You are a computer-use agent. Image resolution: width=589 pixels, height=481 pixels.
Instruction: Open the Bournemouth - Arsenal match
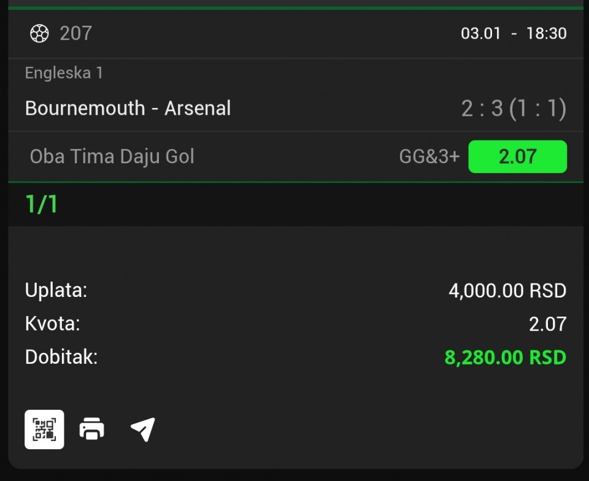click(x=128, y=108)
